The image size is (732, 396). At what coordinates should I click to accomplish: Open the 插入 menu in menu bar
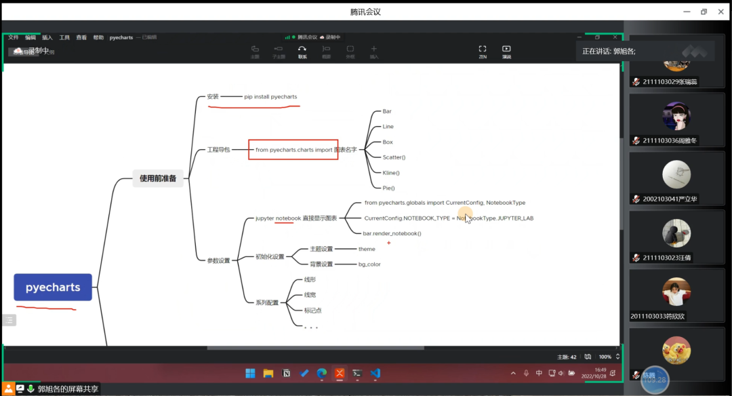pos(47,37)
